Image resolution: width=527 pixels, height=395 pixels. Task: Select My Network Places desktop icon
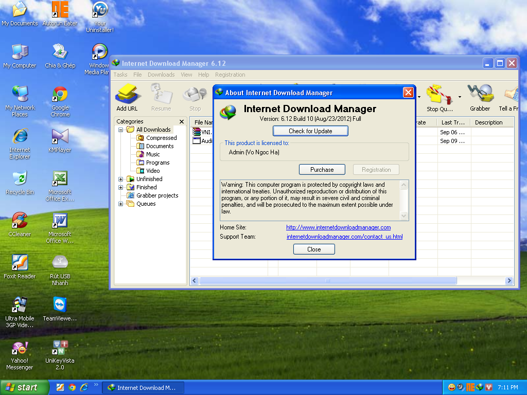pyautogui.click(x=20, y=101)
